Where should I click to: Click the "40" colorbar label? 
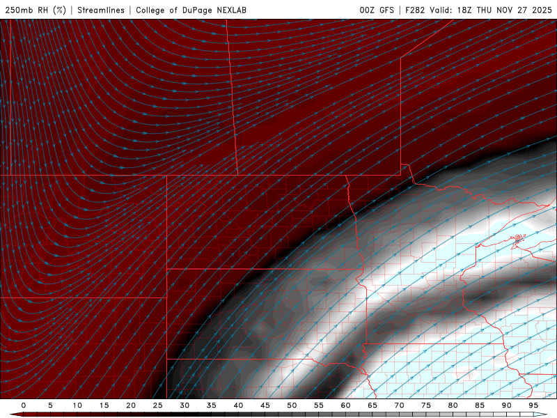(238, 405)
